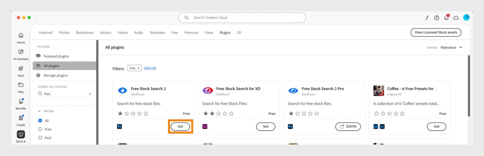Click the magnifier in the Creative Cloud search
This screenshot has width=484, height=156.
(x=187, y=18)
